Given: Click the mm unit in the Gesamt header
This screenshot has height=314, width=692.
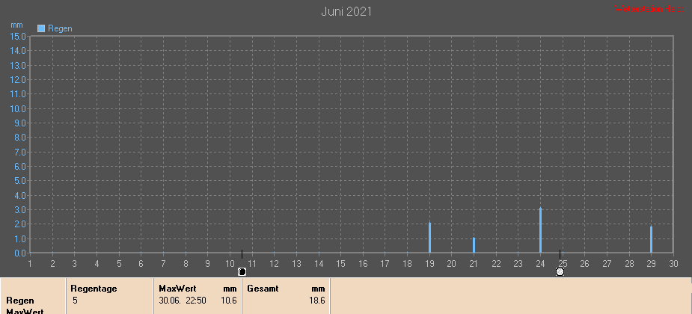Looking at the screenshot, I should click(319, 289).
